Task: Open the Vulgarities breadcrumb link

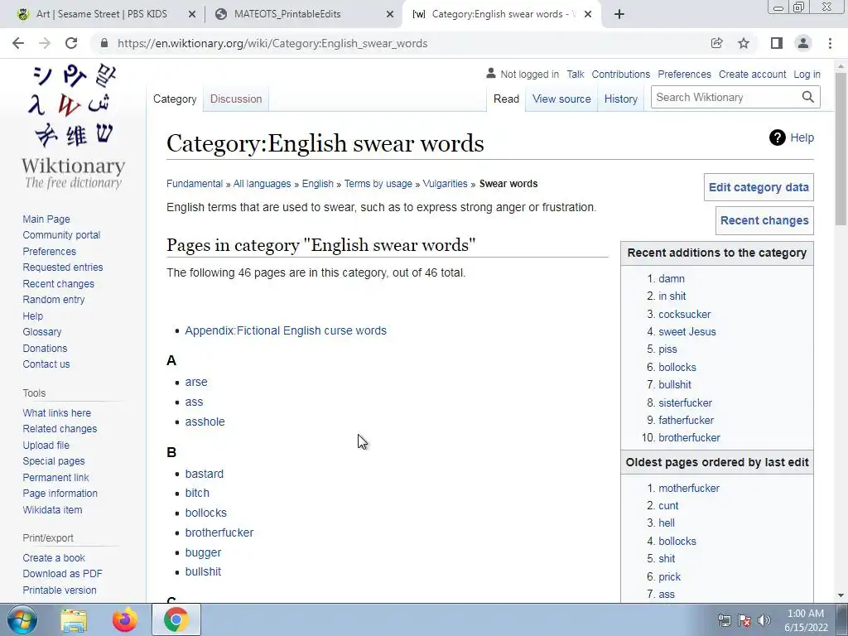Action: [445, 184]
